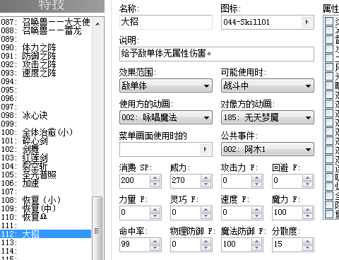
Task: Select skill 102: 剑舞
Action: [46, 149]
